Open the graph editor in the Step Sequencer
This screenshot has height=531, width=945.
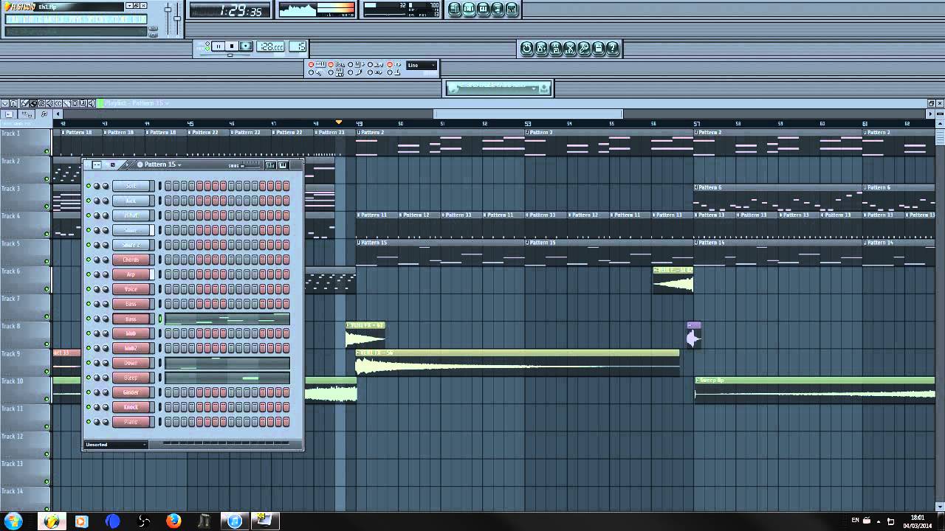click(270, 165)
